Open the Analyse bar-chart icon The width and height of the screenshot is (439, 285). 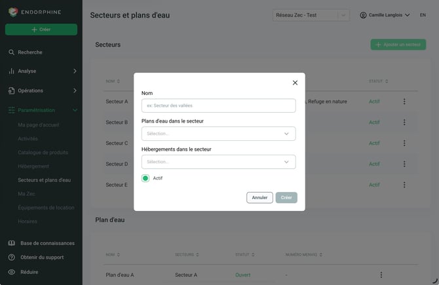coord(11,71)
